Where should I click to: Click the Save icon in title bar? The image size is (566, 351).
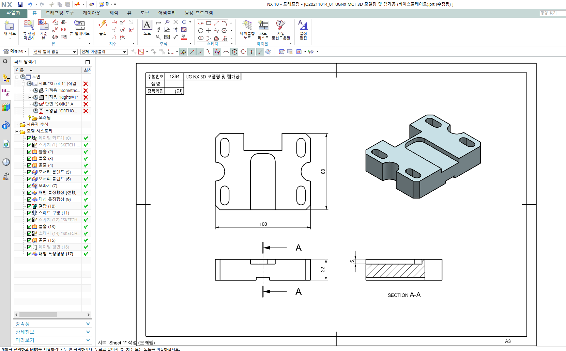[x=20, y=4]
